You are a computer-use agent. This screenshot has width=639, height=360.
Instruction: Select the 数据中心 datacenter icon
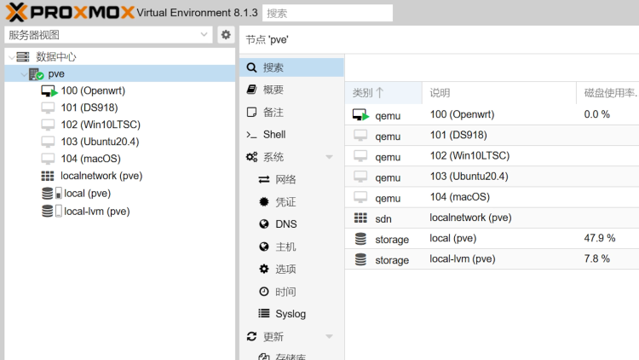23,57
